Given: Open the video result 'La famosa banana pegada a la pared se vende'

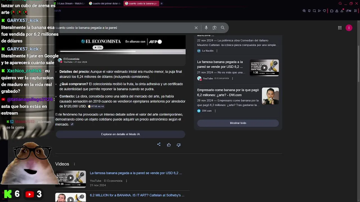Looking at the screenshot, I should [x=136, y=173].
